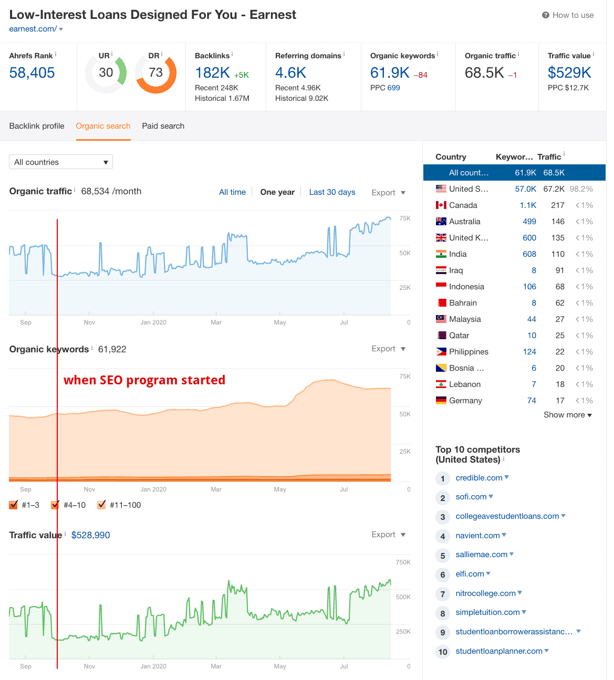Open the collegeavestudentloans.com competitor link
Screen dimensions: 614x680
tap(507, 516)
